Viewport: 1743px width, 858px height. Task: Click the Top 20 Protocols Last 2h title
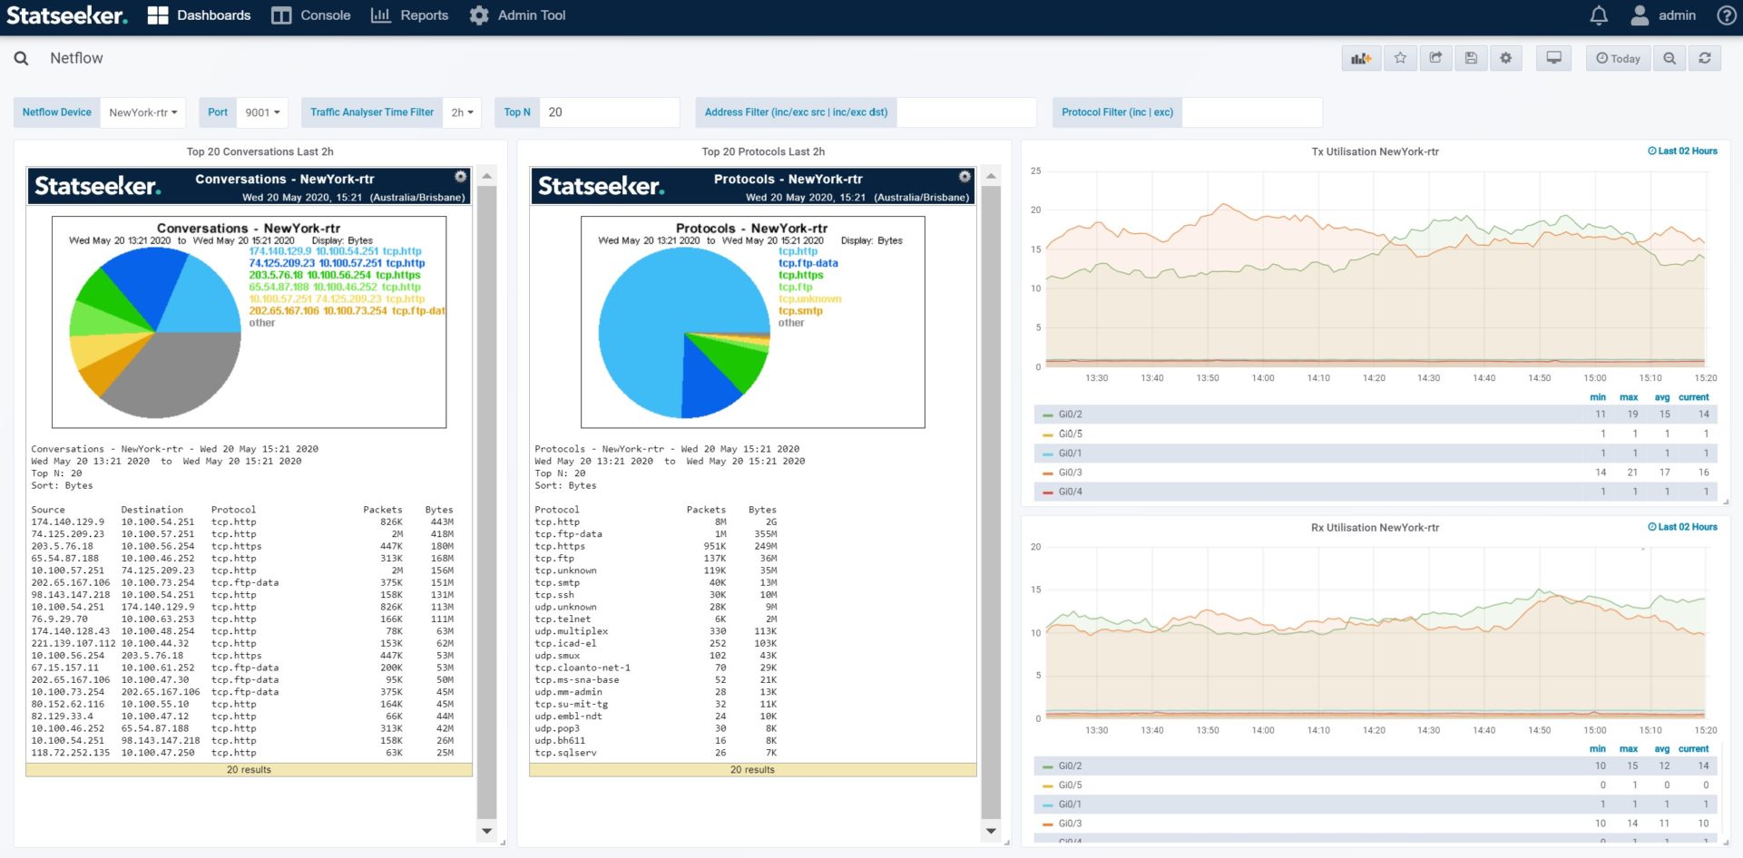click(x=763, y=151)
